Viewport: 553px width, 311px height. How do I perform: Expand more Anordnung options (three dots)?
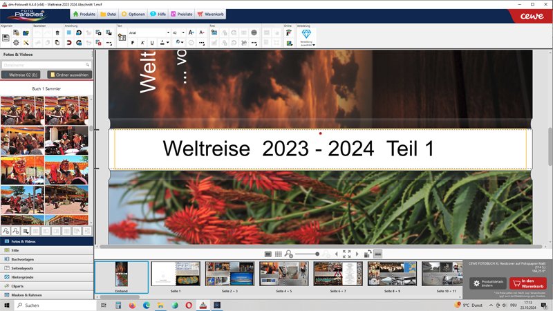109,43
